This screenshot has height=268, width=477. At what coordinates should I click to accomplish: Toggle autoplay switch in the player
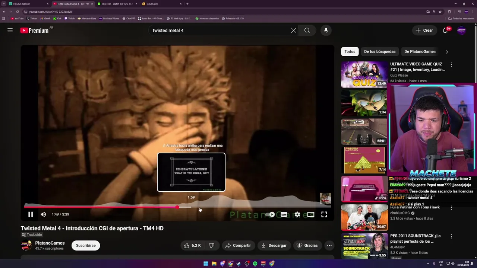pyautogui.click(x=271, y=214)
